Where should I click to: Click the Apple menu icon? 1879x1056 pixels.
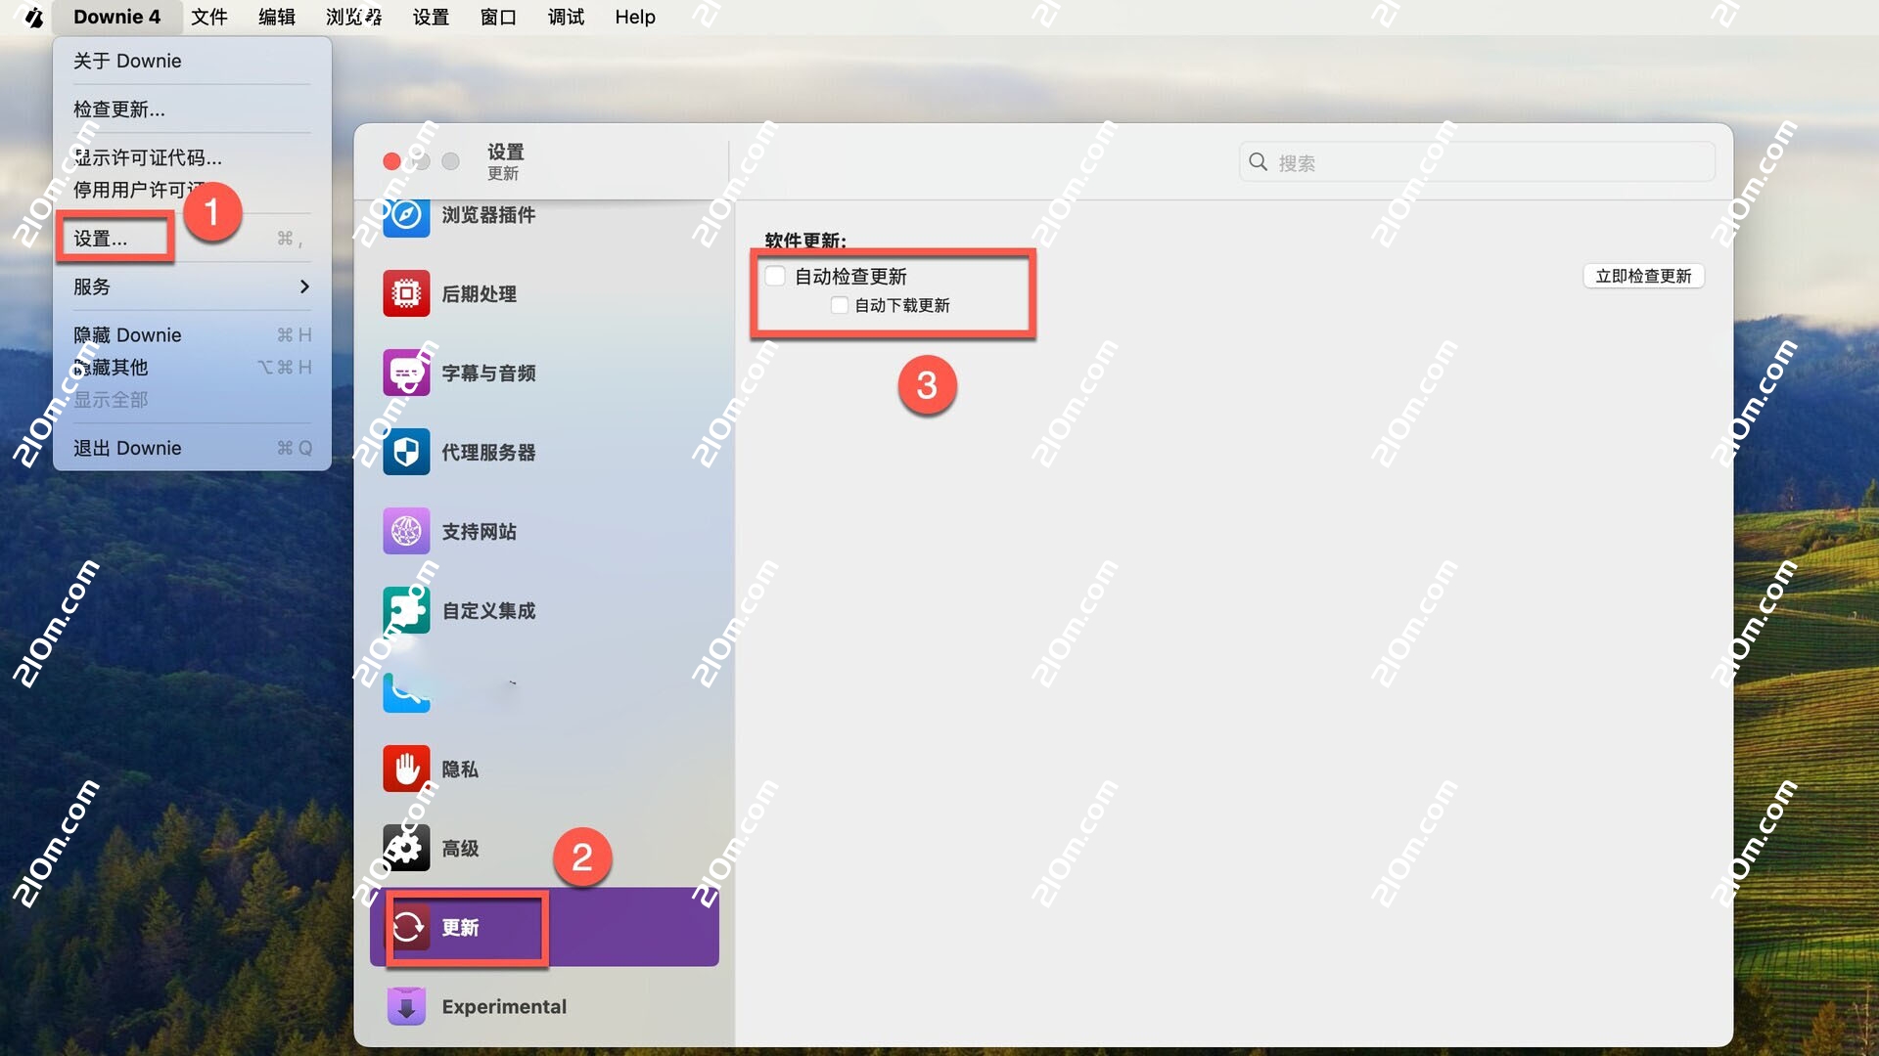click(x=33, y=17)
